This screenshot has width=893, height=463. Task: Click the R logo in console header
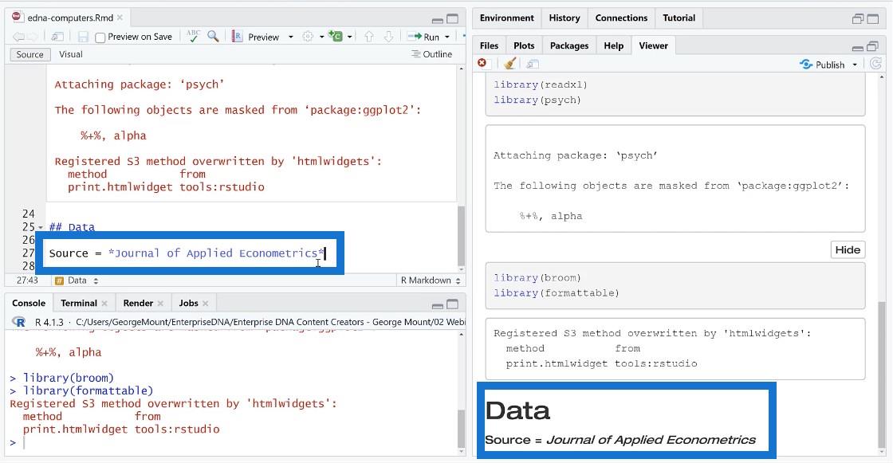coord(18,322)
